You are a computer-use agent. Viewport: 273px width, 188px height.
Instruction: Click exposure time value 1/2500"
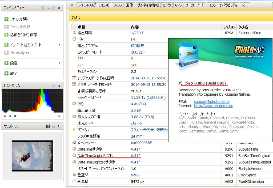(x=138, y=33)
